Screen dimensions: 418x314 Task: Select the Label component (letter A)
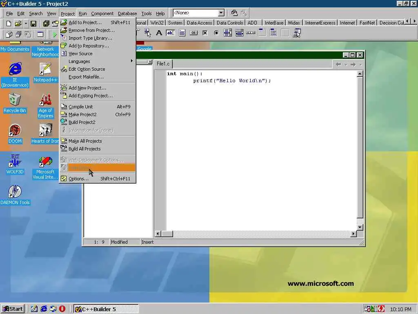click(159, 33)
